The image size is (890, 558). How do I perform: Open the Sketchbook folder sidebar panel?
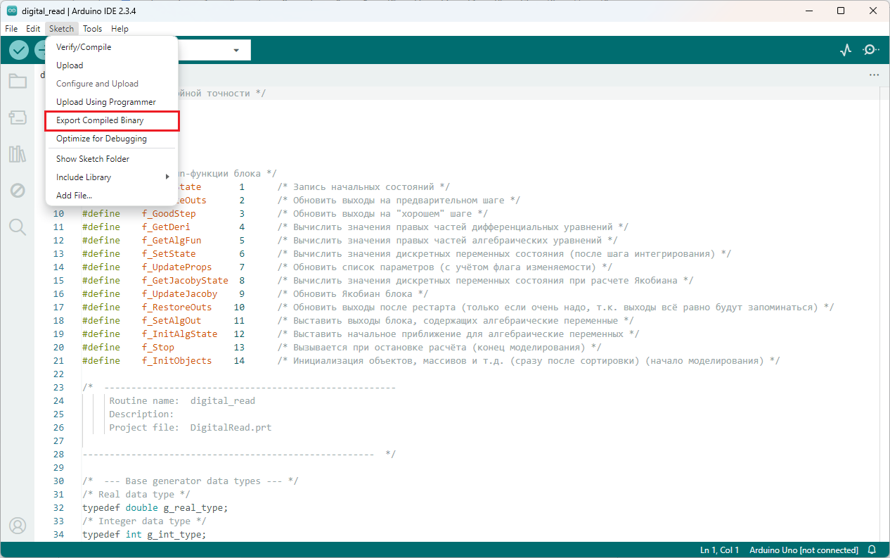[x=18, y=81]
